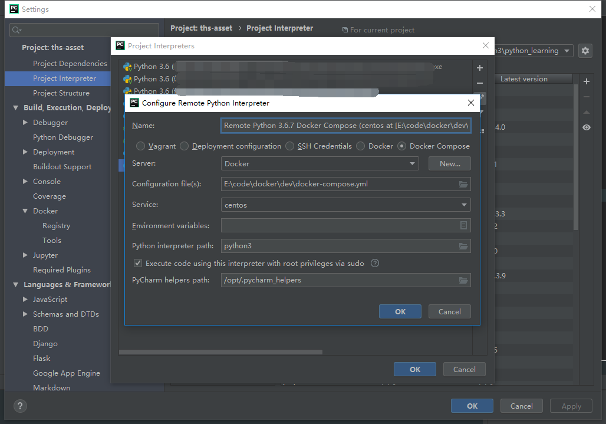Collapse Docker settings node
The image size is (606, 424).
(25, 211)
